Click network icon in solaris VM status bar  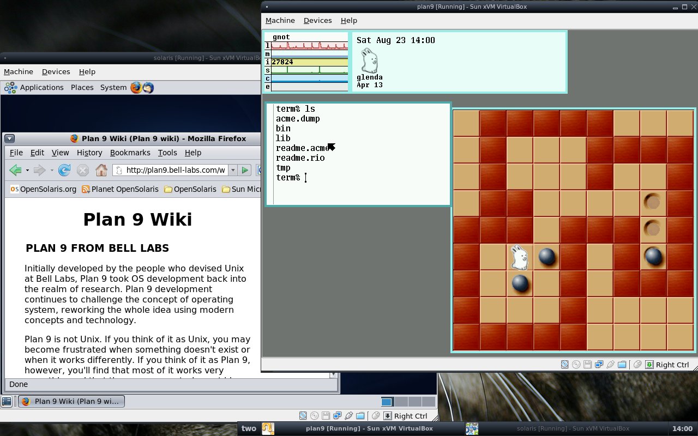point(337,416)
